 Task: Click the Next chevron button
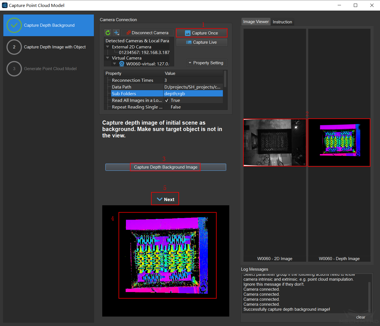(x=165, y=199)
